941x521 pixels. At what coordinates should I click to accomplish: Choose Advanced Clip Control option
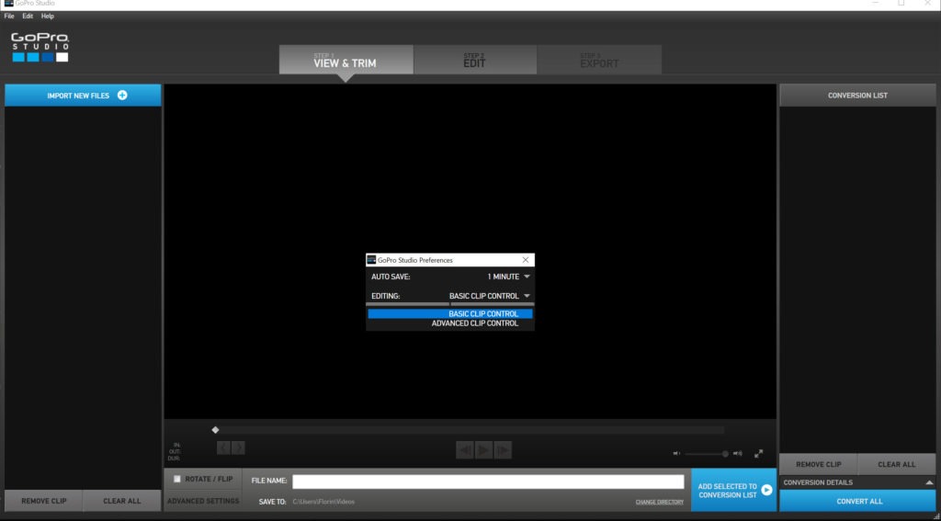450,323
